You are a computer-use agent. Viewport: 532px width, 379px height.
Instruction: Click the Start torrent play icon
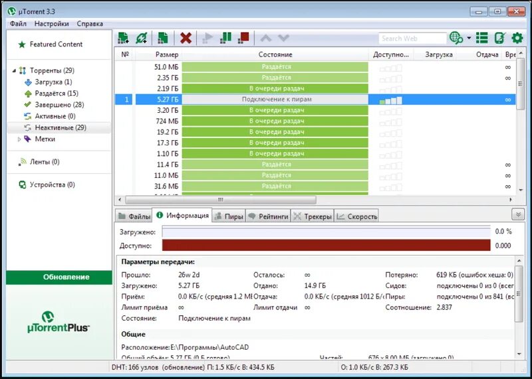click(x=207, y=38)
